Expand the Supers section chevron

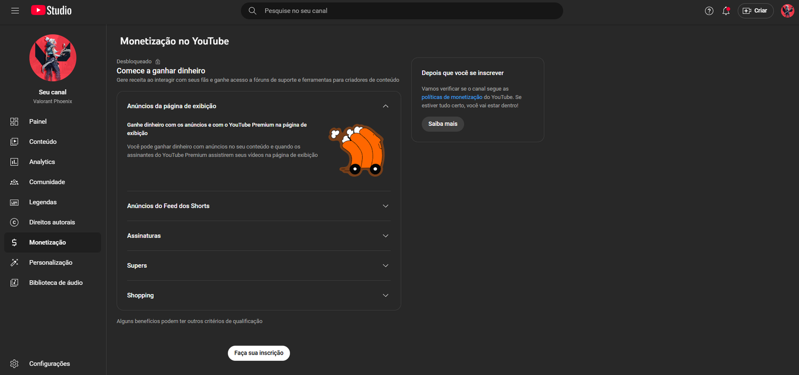tap(386, 266)
